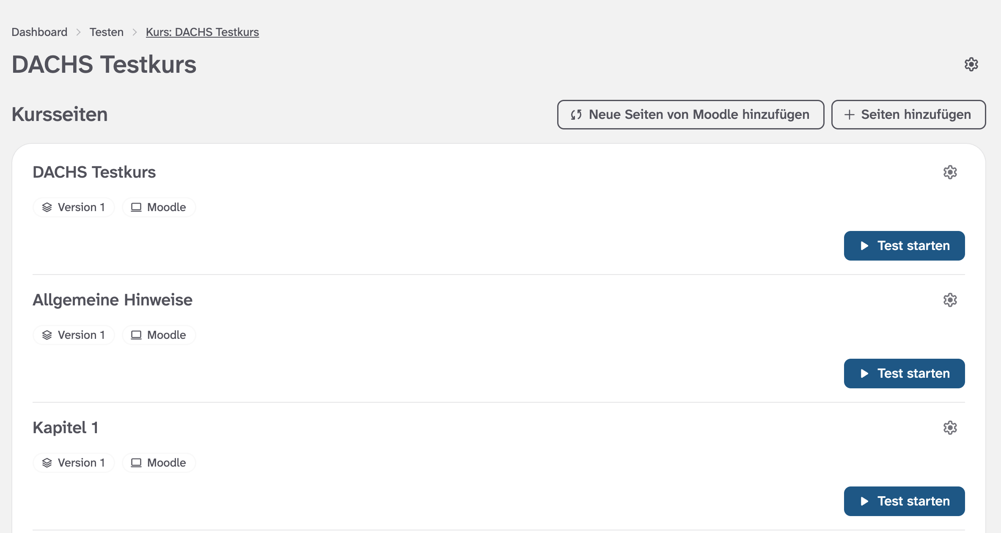Open settings gear for DACHS Testkurs page
Screen dimensions: 1001x533
coord(950,172)
